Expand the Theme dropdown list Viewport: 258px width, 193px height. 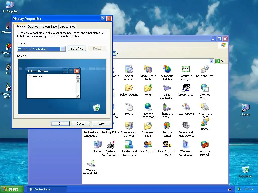[x=63, y=49]
